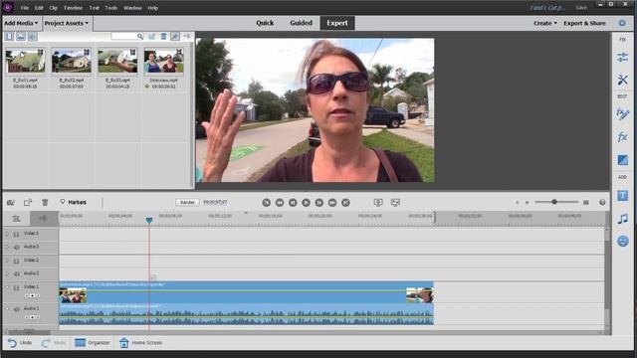637x358 pixels.
Task: Click Save in the title bar
Action: [x=581, y=8]
